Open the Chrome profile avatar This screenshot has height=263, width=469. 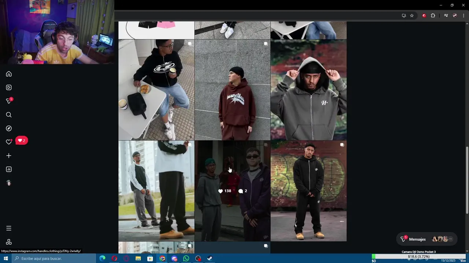tap(455, 15)
